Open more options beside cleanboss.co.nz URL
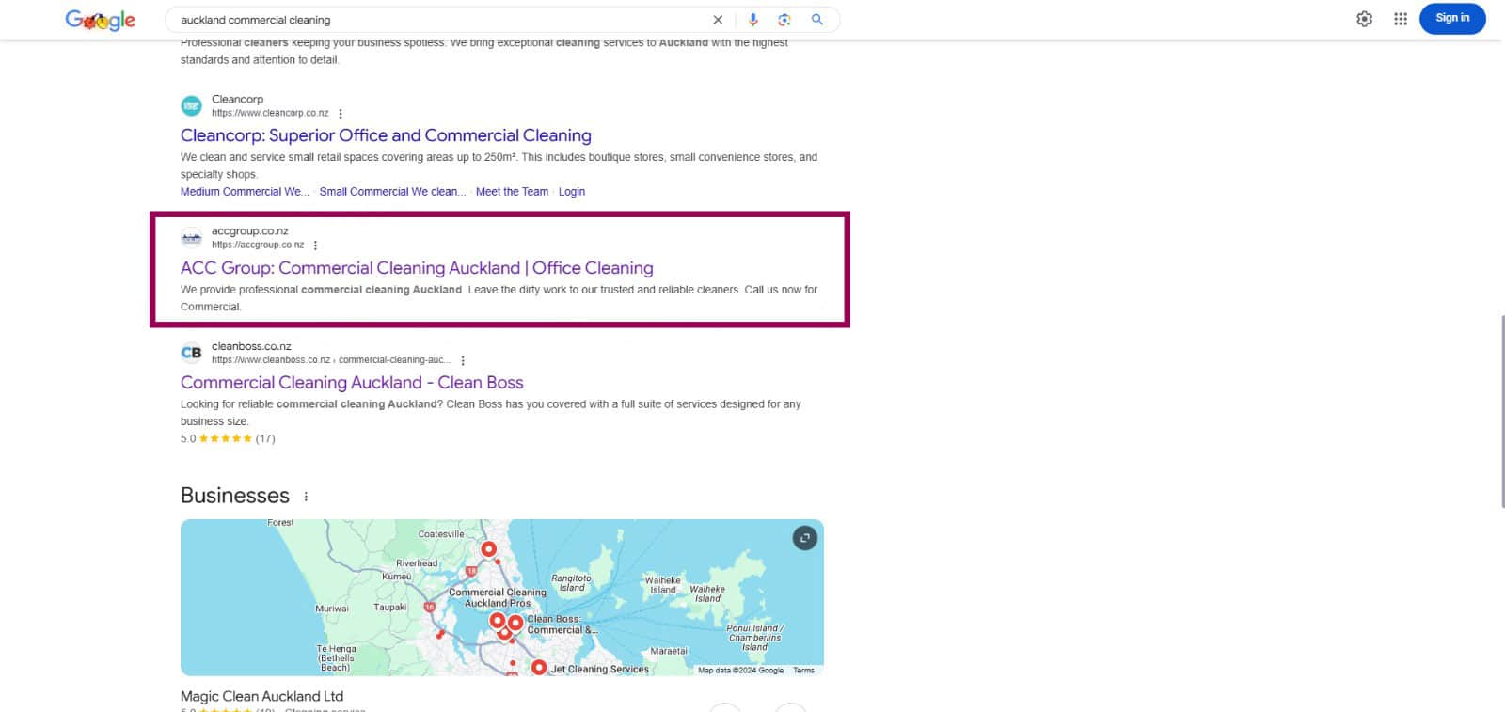Viewport: 1505px width, 712px height. pos(463,360)
